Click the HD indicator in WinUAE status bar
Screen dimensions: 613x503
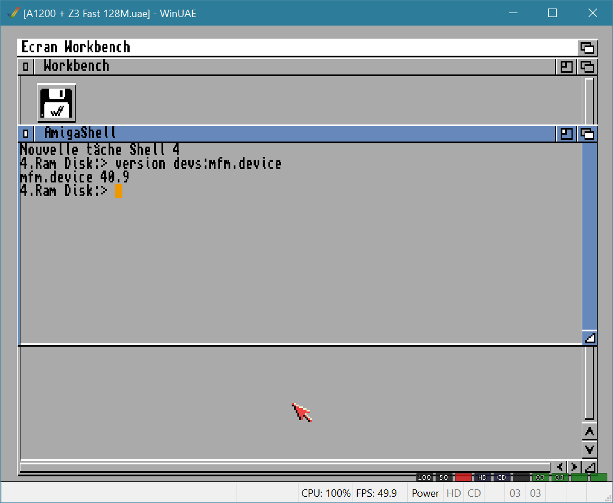pos(454,493)
